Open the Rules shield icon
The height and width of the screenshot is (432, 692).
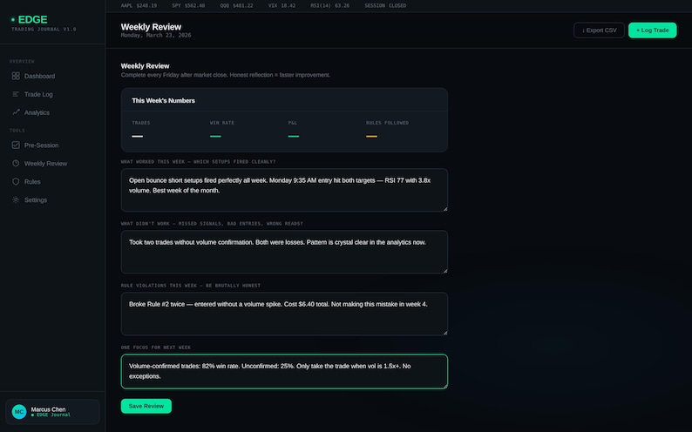tap(16, 181)
